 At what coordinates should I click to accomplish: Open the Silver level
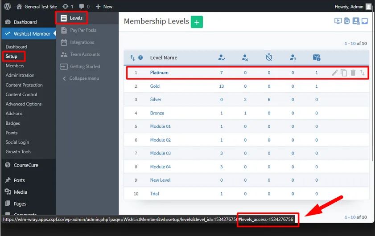(156, 100)
